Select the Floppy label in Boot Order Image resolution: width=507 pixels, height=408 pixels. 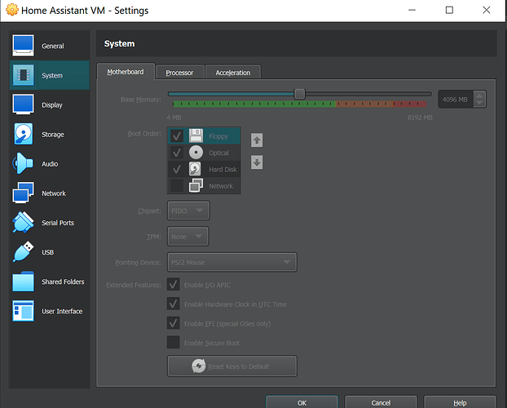[x=218, y=136]
